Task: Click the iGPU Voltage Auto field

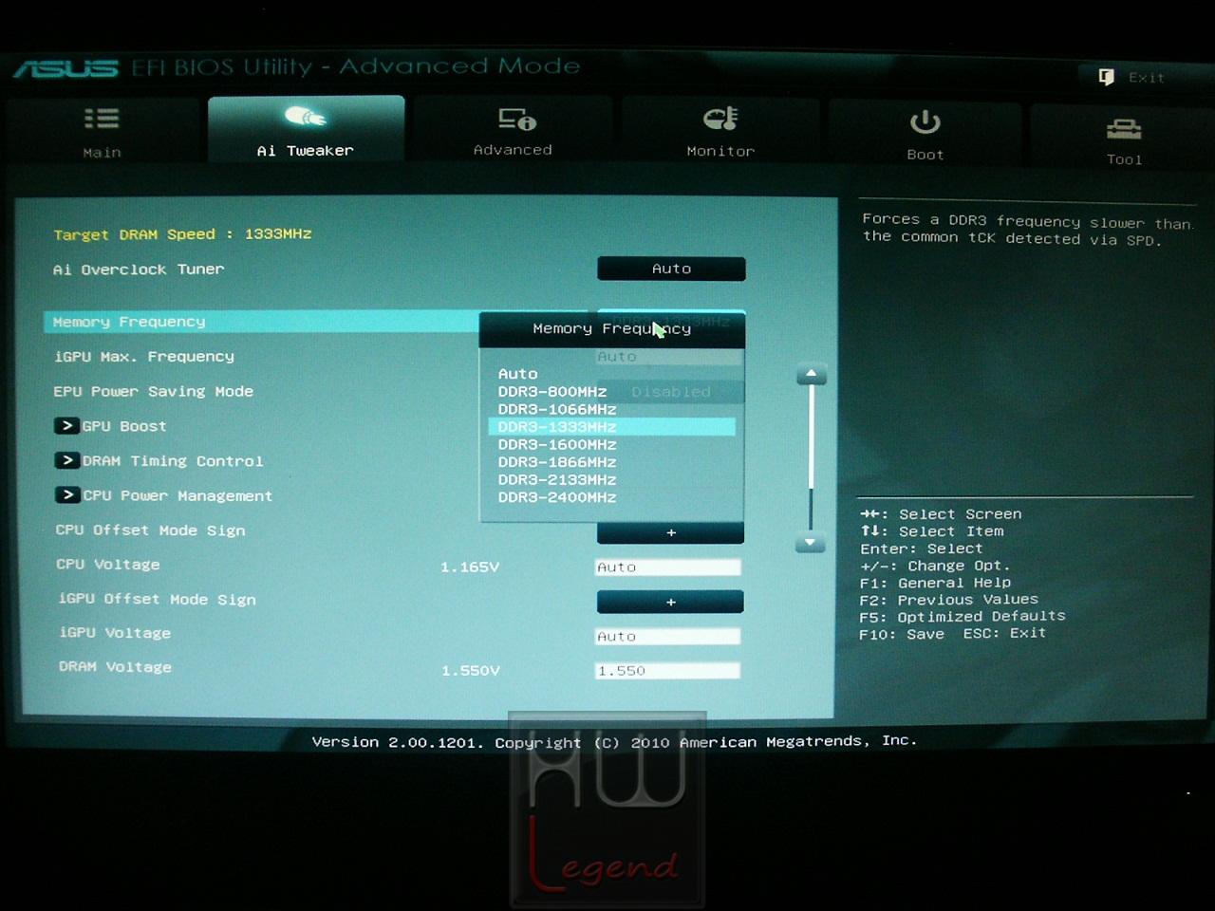Action: [x=667, y=637]
